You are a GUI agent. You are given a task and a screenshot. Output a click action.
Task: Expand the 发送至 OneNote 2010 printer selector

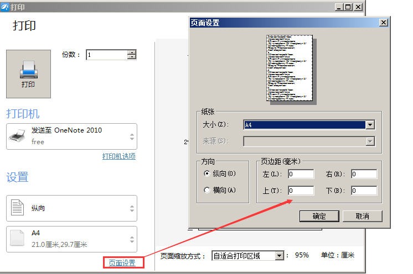point(132,136)
